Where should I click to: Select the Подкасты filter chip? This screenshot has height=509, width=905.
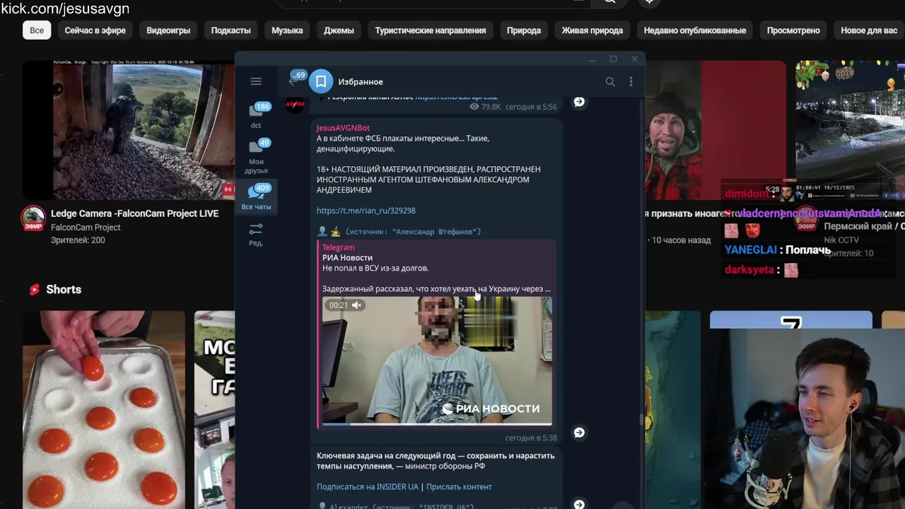(x=230, y=30)
